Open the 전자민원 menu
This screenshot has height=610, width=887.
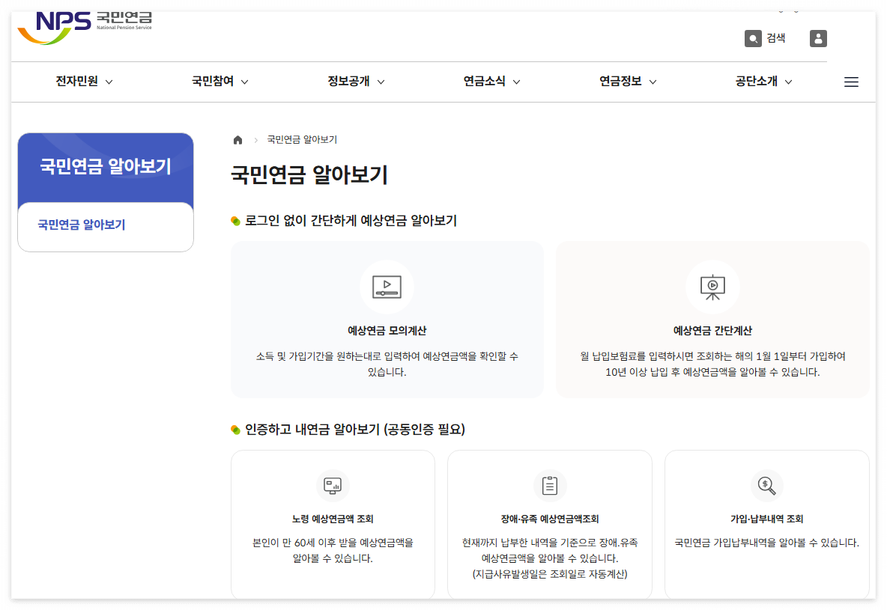pyautogui.click(x=77, y=82)
